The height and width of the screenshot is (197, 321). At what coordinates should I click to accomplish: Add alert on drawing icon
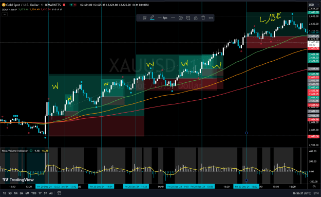coord(188,18)
